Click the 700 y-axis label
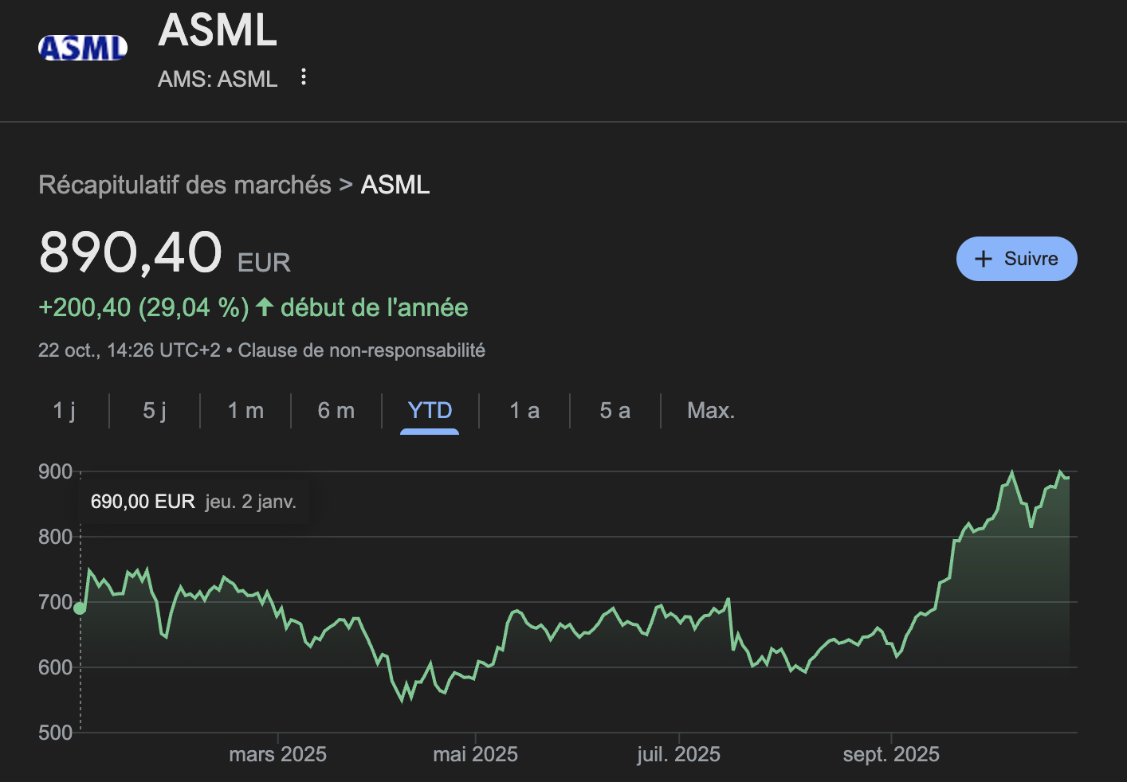Viewport: 1127px width, 782px height. click(x=56, y=602)
